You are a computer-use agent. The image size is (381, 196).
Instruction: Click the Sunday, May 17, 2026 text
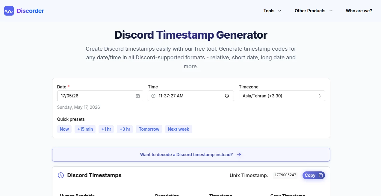point(78,107)
